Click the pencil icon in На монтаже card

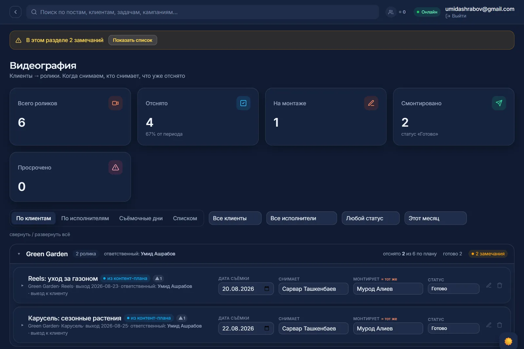click(x=371, y=103)
